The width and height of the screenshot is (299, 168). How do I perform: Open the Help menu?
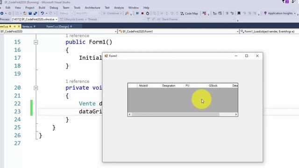tap(146, 7)
